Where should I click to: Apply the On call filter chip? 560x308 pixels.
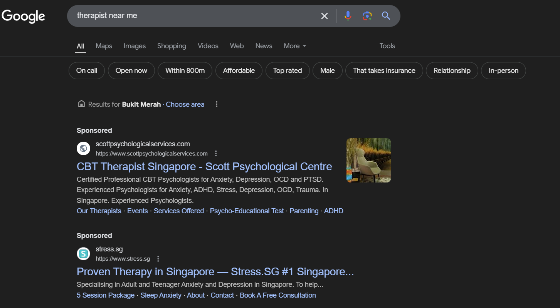tap(87, 70)
